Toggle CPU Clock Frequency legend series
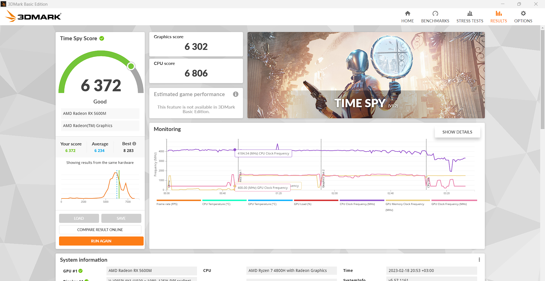Viewport: 545px width, 281px height. (x=362, y=202)
